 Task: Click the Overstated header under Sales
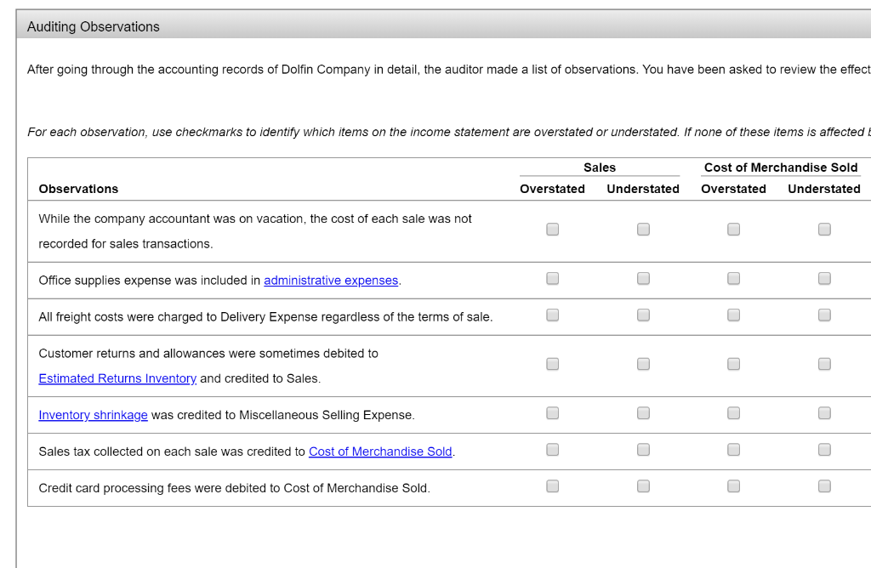tap(552, 189)
